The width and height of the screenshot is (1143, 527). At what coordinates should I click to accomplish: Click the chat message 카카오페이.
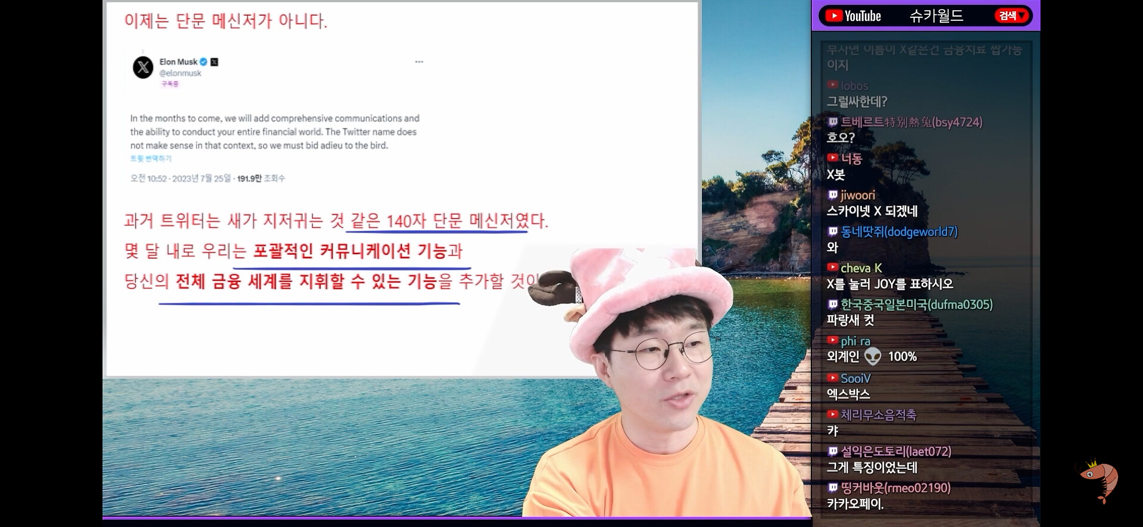(855, 504)
